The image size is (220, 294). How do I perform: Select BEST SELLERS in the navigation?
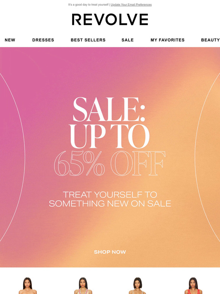(x=88, y=40)
